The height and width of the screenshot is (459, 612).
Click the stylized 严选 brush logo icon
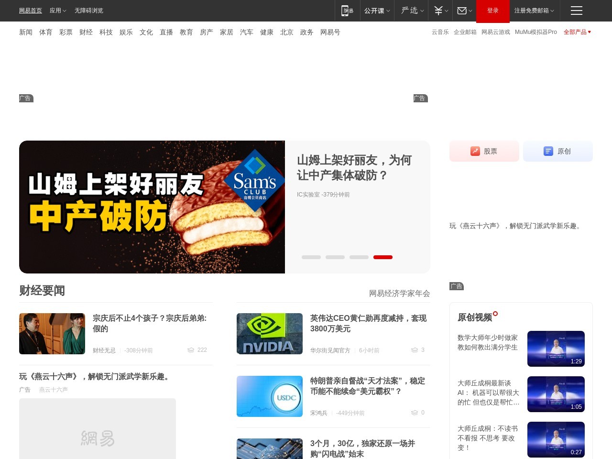click(409, 11)
